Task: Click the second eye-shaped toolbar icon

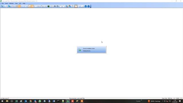Action: (57, 6)
